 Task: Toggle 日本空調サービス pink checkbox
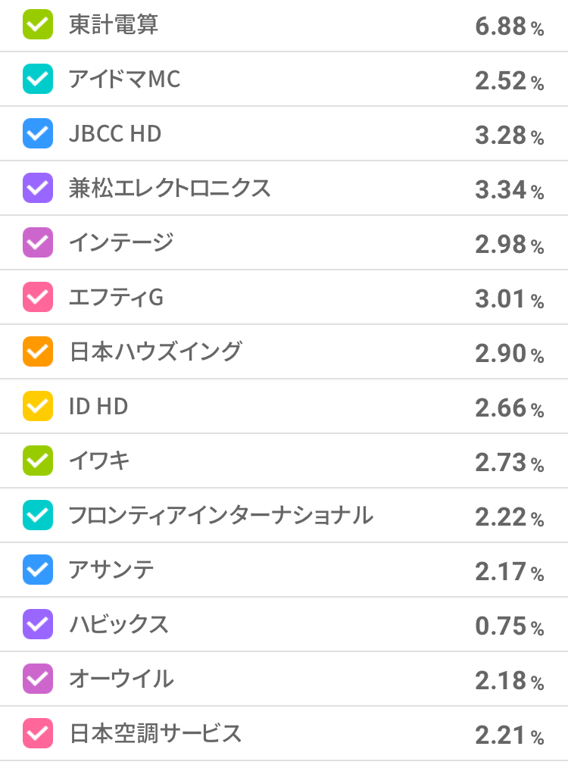coord(38,734)
